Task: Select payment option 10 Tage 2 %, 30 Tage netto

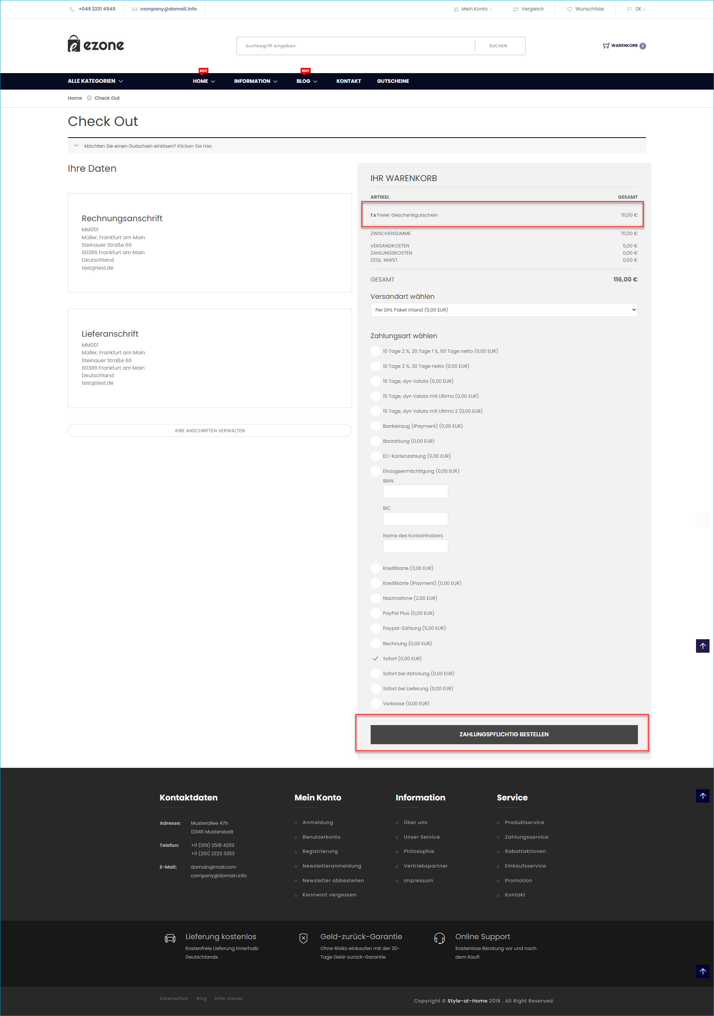Action: [x=376, y=366]
